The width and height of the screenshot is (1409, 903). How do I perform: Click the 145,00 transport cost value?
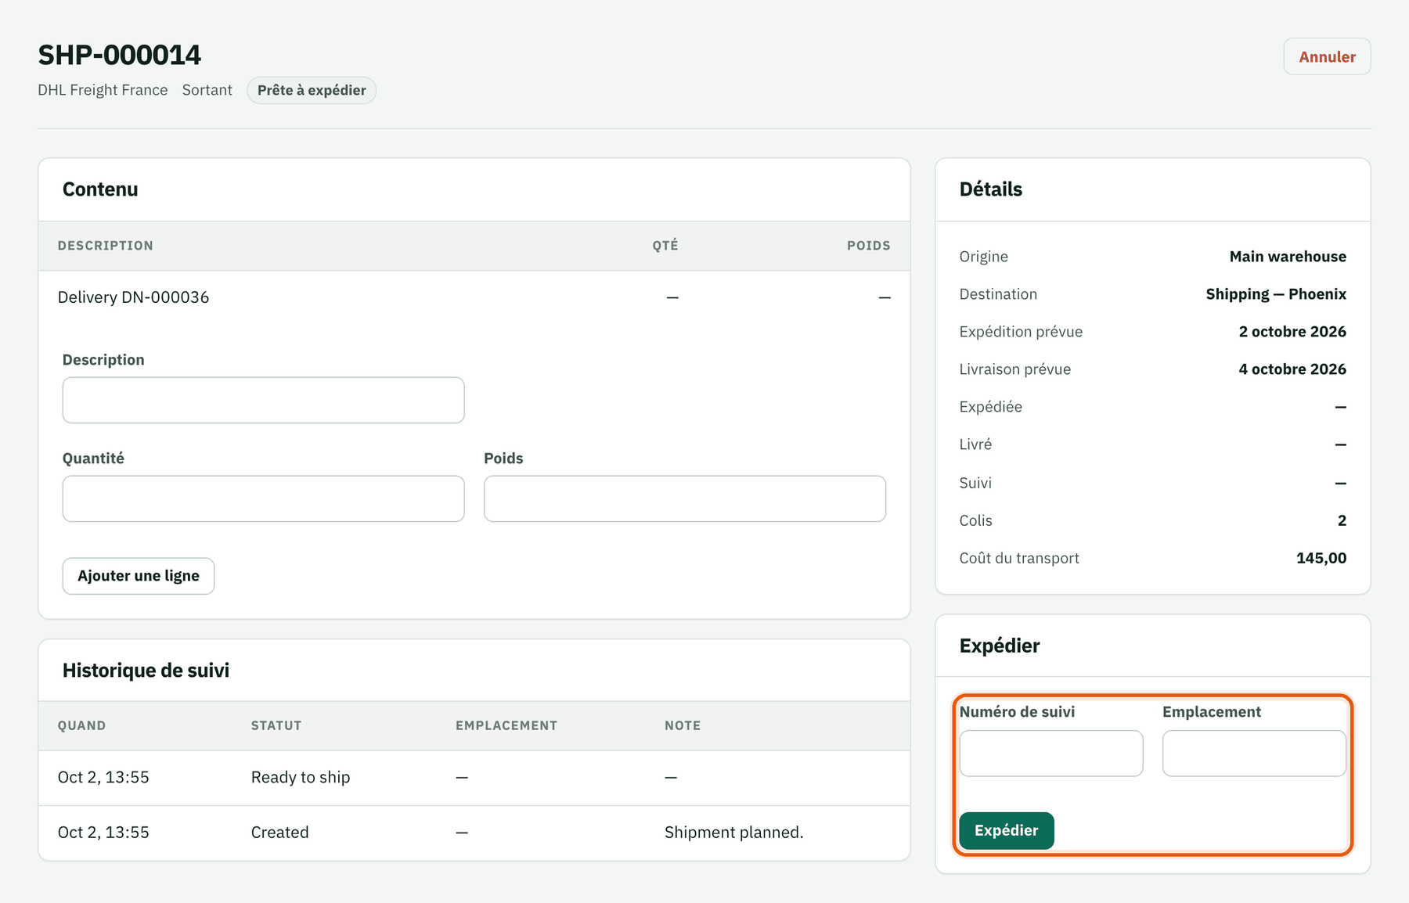point(1321,558)
